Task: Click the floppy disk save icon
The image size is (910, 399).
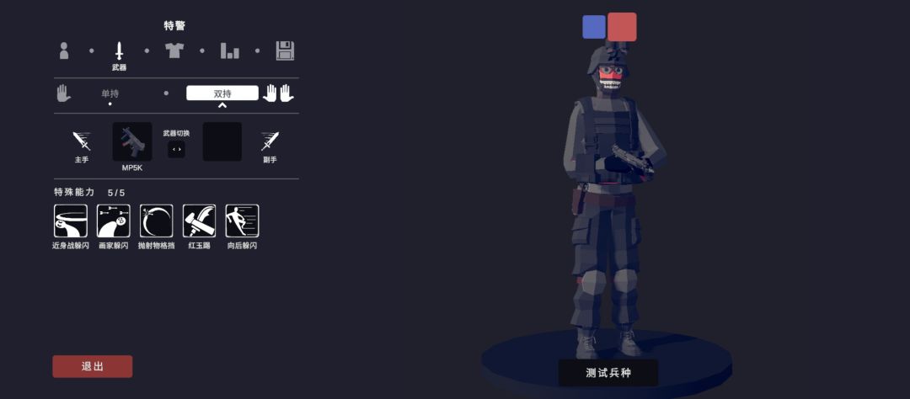Action: pos(285,51)
